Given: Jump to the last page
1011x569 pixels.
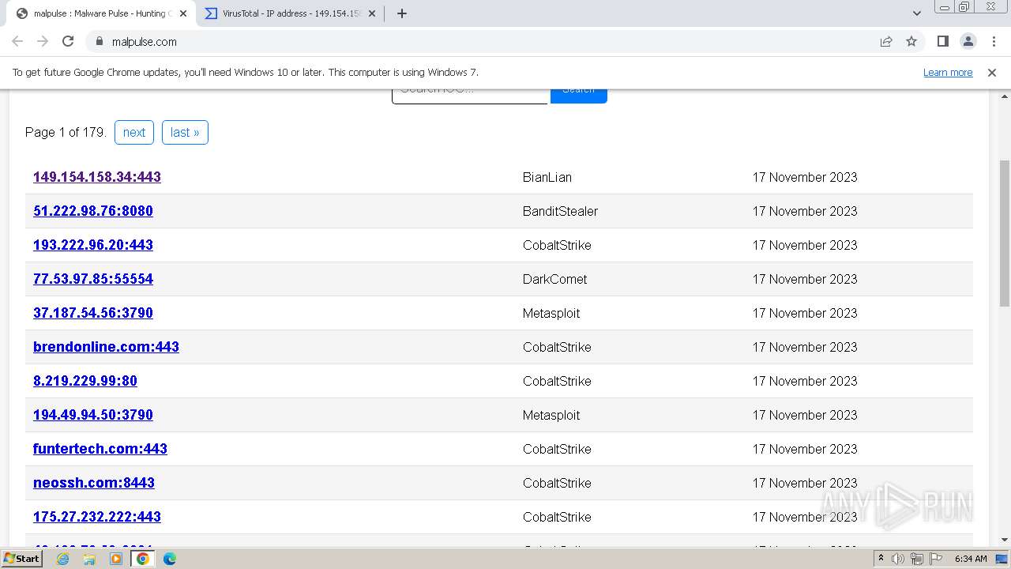Looking at the screenshot, I should pos(185,132).
